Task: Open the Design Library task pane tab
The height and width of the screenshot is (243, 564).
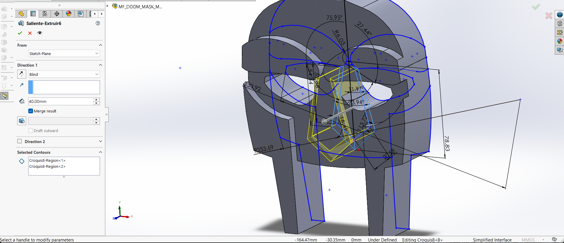Action: (560, 23)
